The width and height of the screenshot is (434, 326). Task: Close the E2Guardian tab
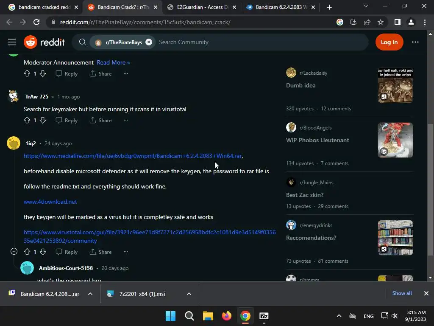pos(234,7)
